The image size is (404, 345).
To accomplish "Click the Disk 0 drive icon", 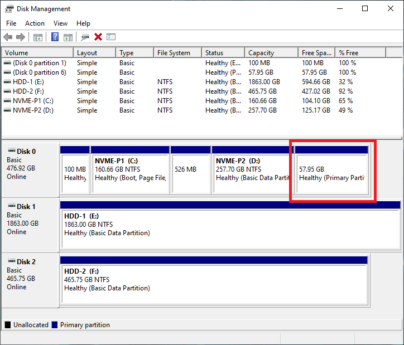I will (12, 150).
